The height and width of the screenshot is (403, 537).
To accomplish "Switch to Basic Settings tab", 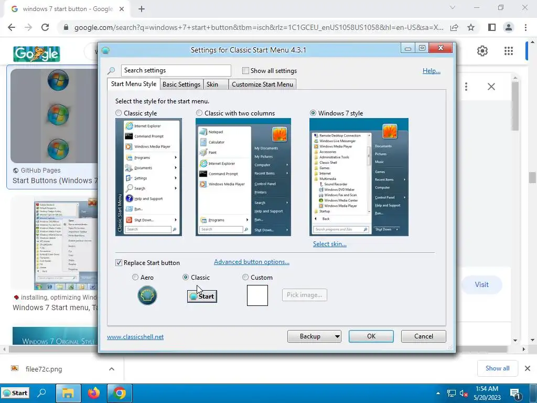I will tap(181, 84).
